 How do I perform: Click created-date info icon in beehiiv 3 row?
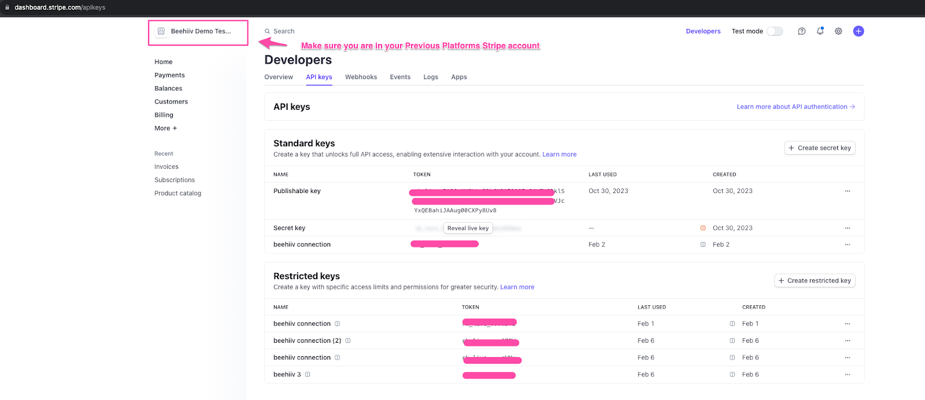click(x=732, y=375)
